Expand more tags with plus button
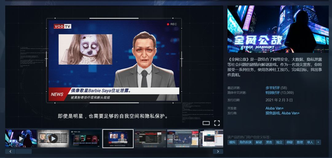Image resolution: width=332 pixels, height=158 pixels. pyautogui.click(x=318, y=142)
